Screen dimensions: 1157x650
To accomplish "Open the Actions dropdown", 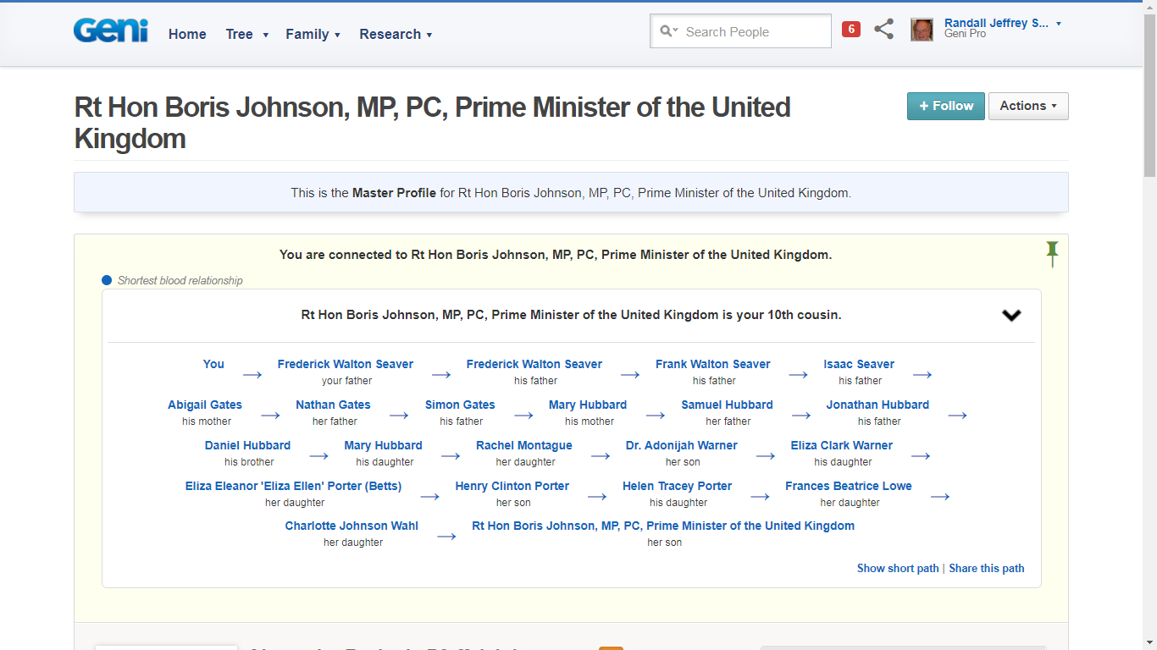I will tap(1027, 106).
